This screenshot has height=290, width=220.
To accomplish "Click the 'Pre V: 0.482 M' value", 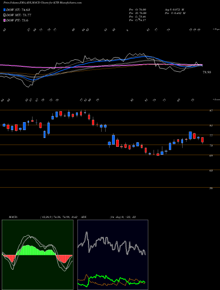I will point(175,13).
